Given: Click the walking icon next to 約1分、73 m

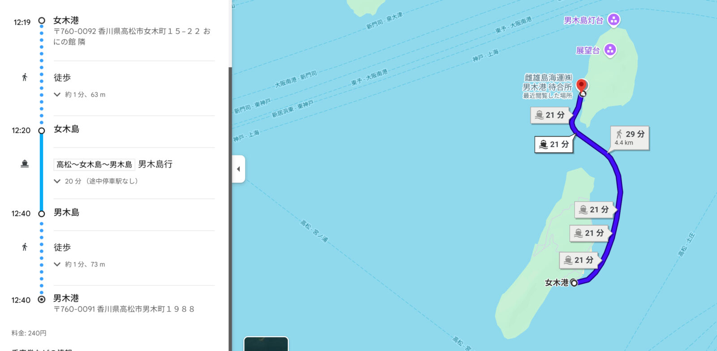Looking at the screenshot, I should (x=25, y=247).
